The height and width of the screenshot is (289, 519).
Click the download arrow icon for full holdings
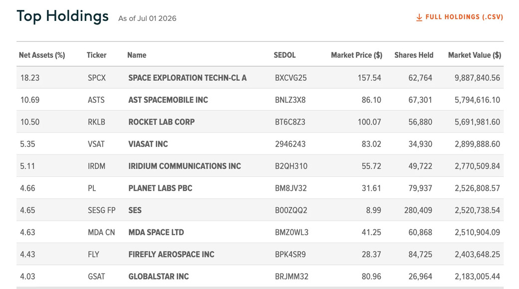(x=419, y=17)
